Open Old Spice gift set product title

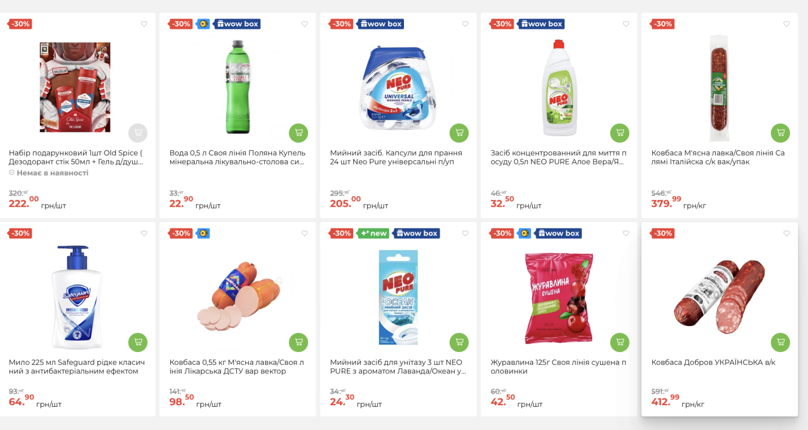(76, 157)
